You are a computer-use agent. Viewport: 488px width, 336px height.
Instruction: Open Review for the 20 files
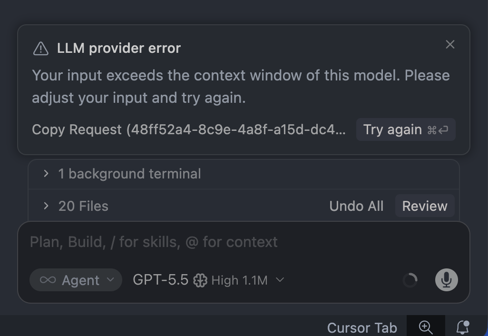[x=425, y=206]
